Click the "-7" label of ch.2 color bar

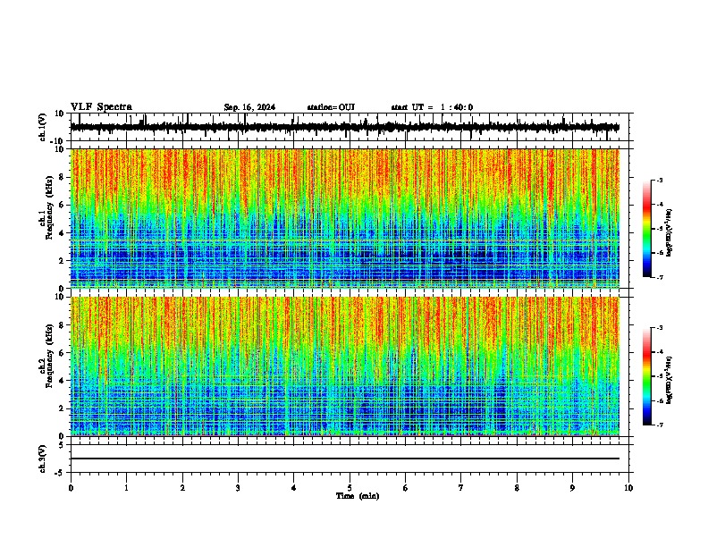click(x=659, y=425)
